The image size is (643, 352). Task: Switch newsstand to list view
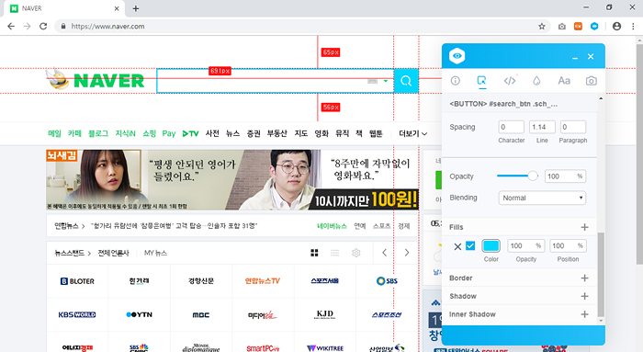pos(334,253)
